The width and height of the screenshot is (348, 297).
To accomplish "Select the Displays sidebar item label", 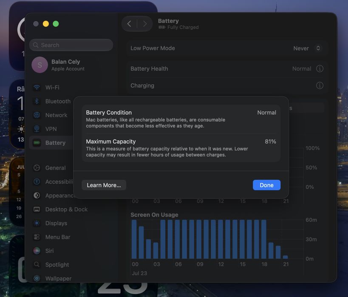I will (x=56, y=223).
